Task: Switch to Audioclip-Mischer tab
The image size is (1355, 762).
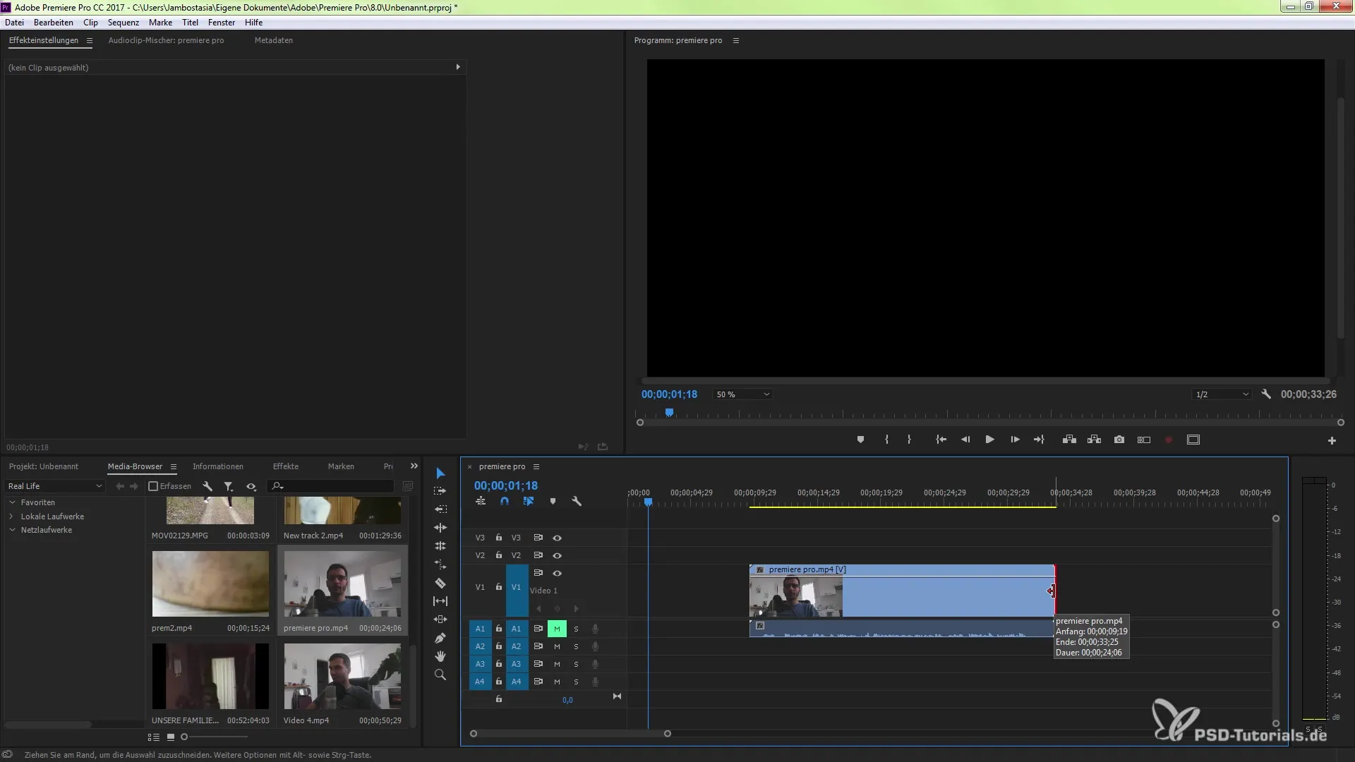Action: (166, 40)
